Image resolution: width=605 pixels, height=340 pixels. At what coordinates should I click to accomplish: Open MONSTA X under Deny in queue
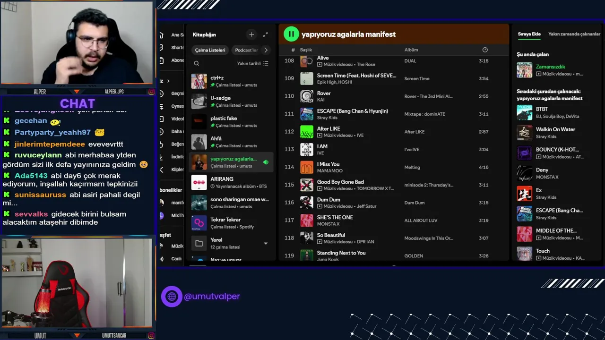547,177
